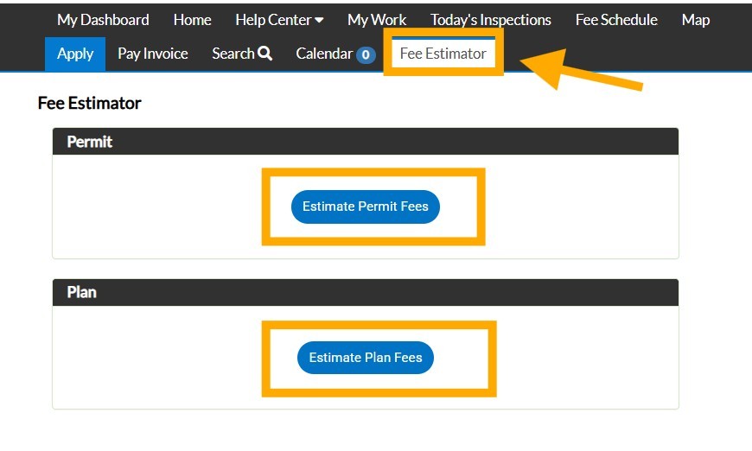The image size is (752, 451).
Task: Open the Calendar tab
Action: [324, 54]
